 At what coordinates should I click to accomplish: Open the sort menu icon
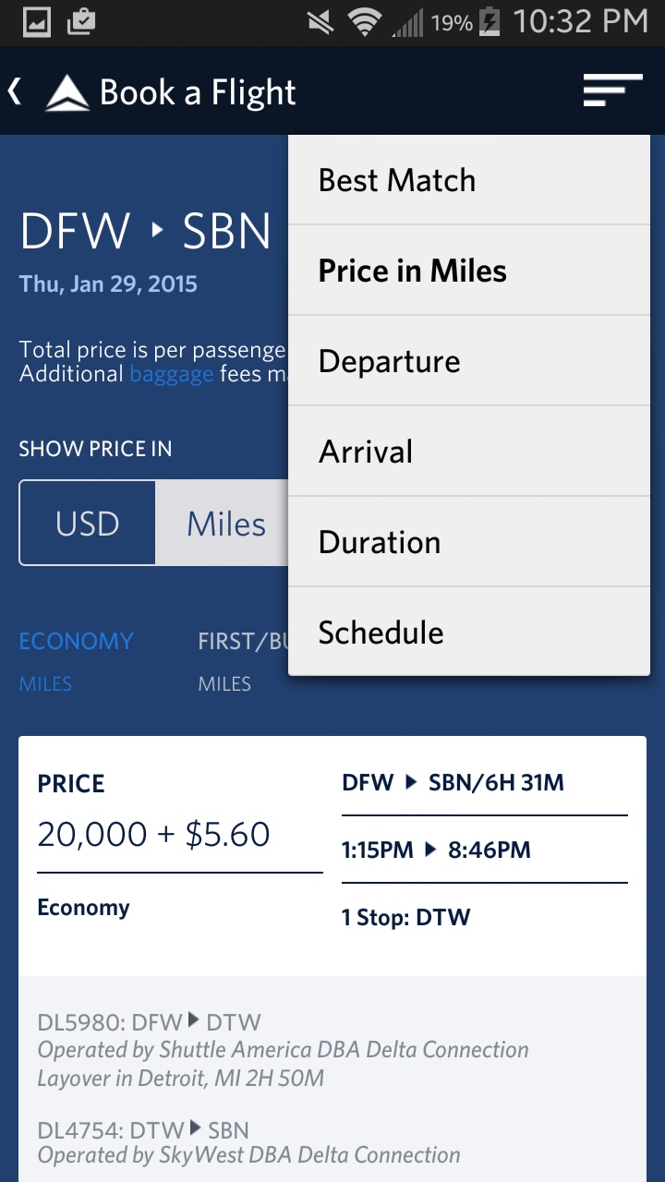pos(611,91)
